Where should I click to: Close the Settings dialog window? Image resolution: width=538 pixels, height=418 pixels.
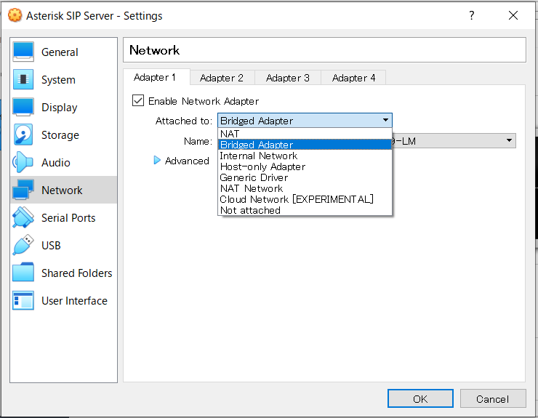[x=513, y=15]
